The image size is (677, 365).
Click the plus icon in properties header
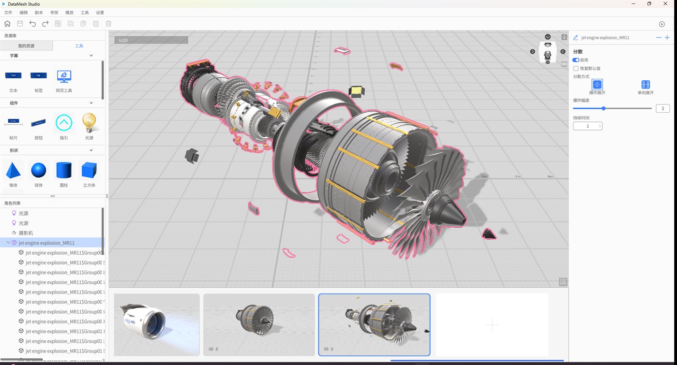tap(667, 38)
